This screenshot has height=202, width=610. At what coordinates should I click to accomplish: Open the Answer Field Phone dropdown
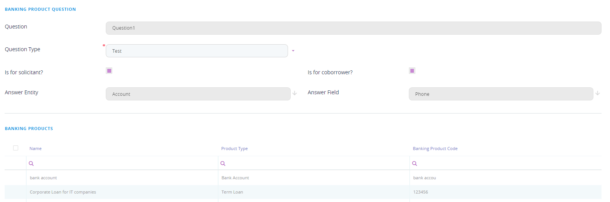click(500, 94)
